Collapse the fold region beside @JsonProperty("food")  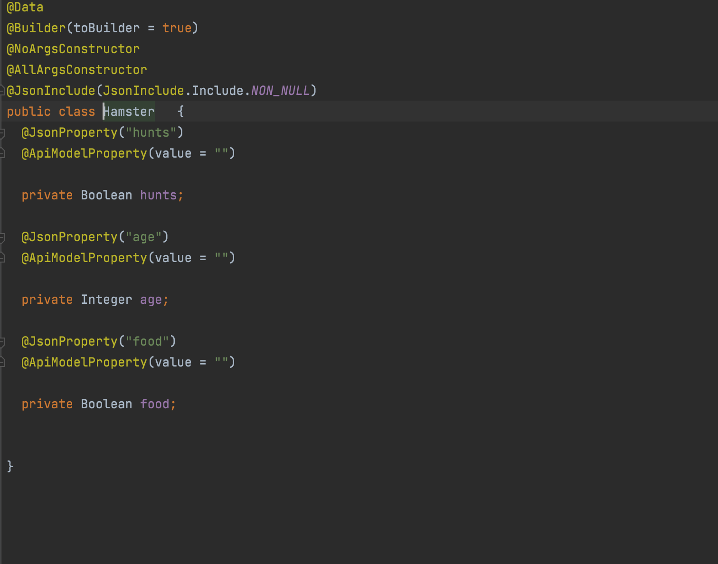click(x=2, y=341)
